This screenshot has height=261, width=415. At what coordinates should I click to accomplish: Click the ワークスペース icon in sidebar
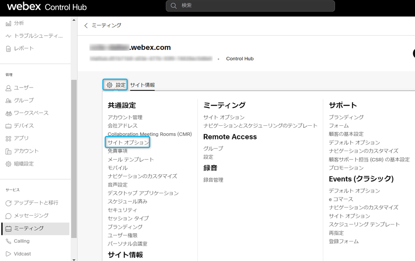[8, 113]
